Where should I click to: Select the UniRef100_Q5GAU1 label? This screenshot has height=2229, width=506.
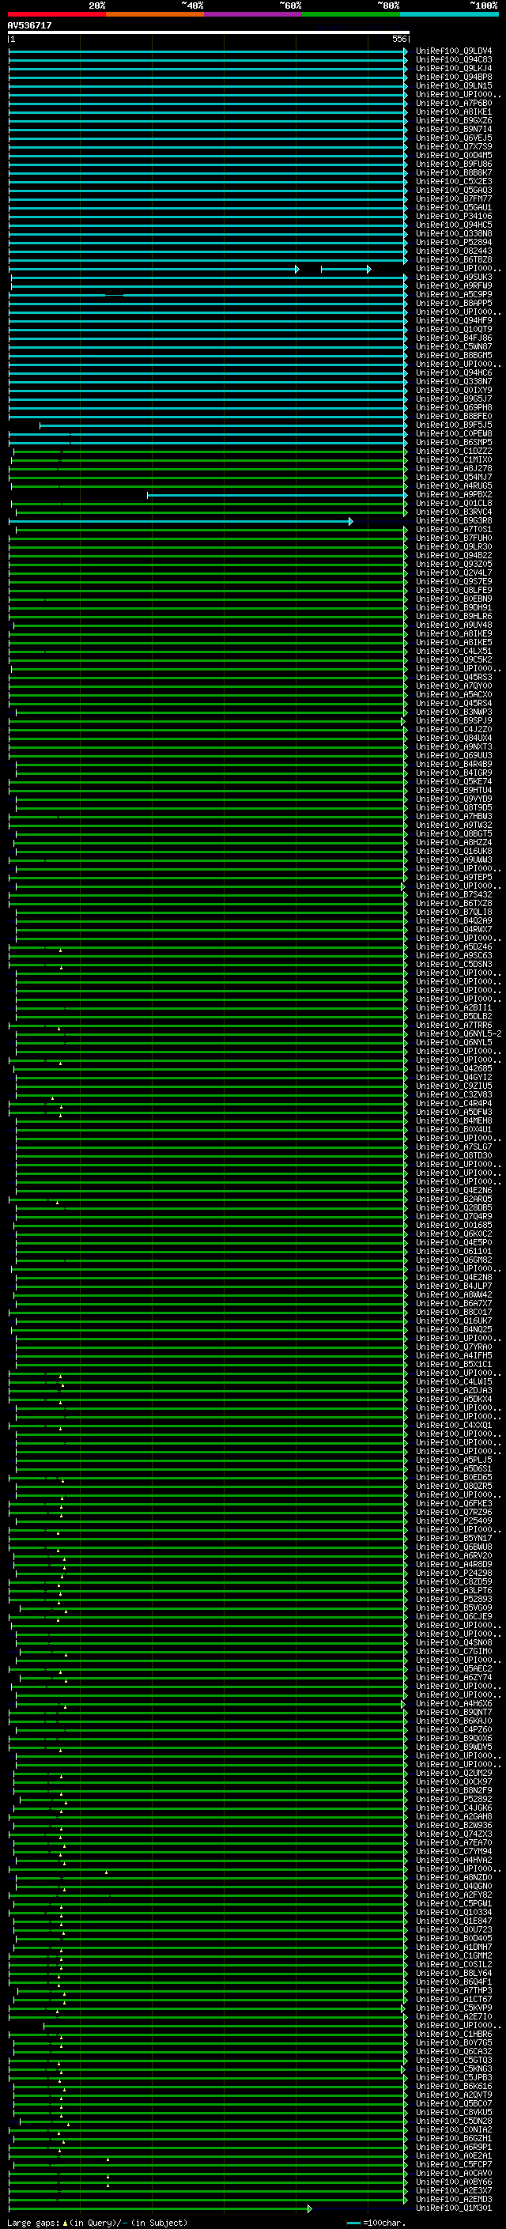click(x=453, y=208)
